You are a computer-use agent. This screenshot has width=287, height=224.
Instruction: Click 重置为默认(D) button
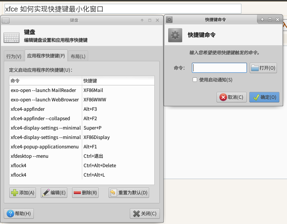tap(129, 193)
